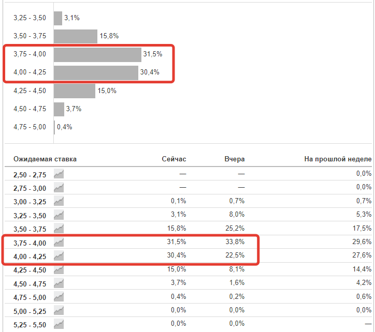Click the 15,8% histogram bar
Image resolution: width=375 pixels, height=332 pixels.
(x=76, y=36)
